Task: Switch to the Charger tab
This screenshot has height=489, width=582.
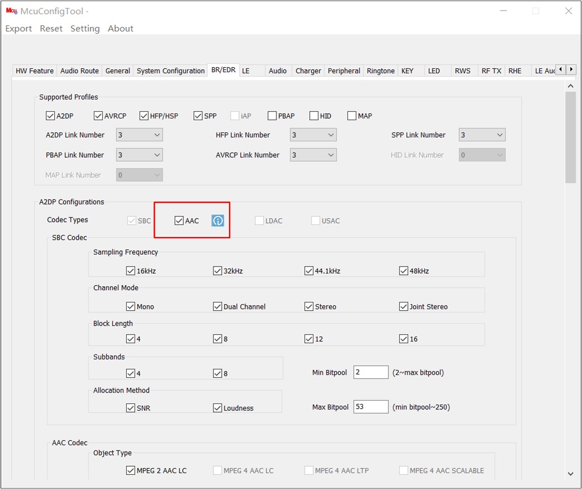Action: point(308,70)
